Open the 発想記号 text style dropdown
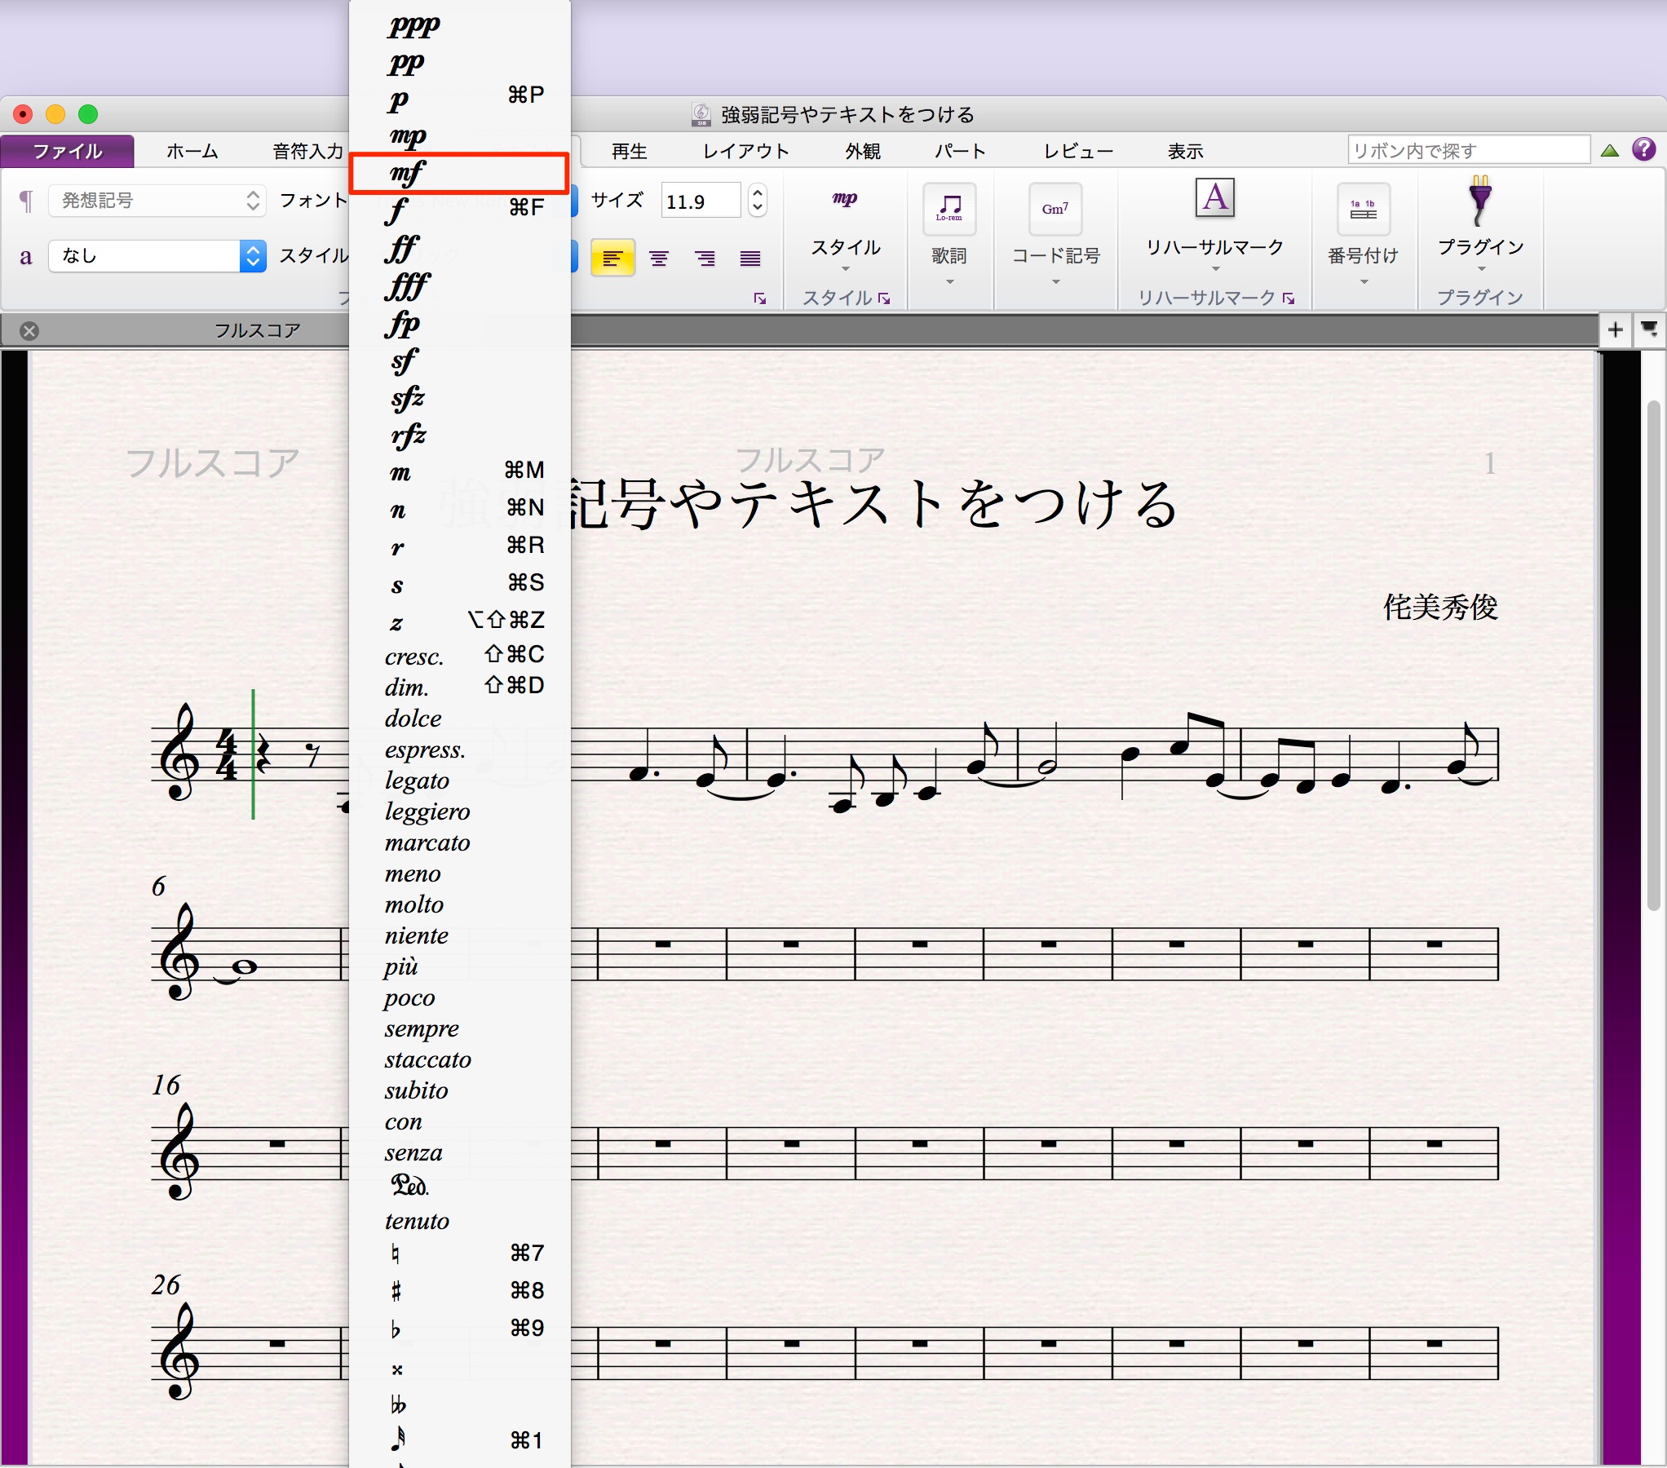Screen dimensions: 1667x1468 157,201
